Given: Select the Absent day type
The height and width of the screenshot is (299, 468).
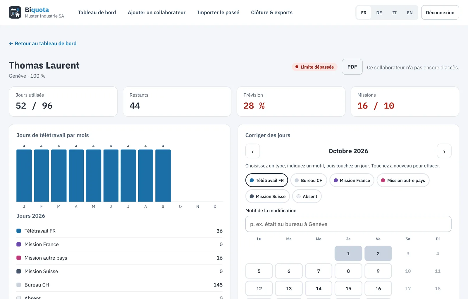Looking at the screenshot, I should click(x=307, y=196).
